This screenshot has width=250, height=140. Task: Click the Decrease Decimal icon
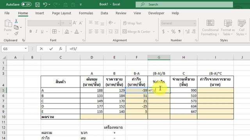click(x=194, y=31)
